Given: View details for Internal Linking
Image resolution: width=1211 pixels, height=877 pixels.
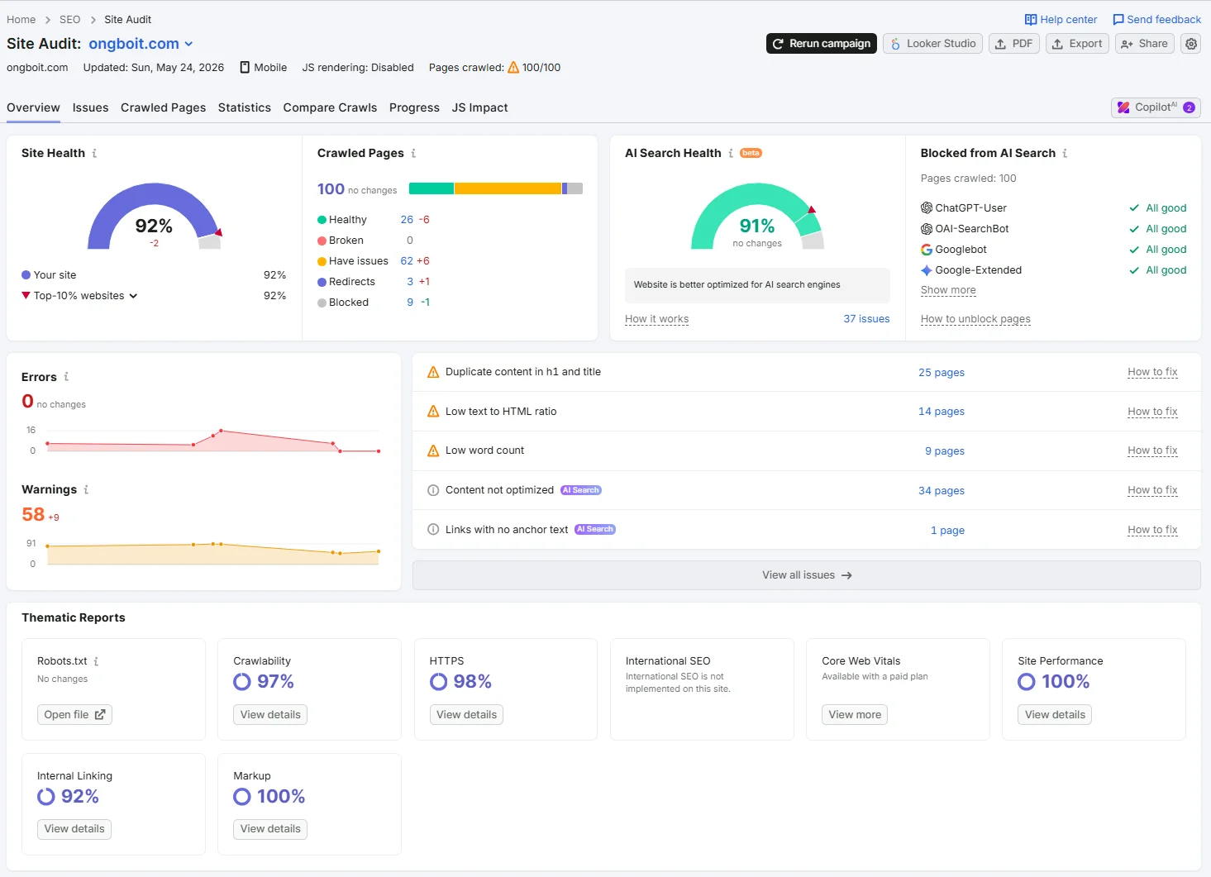Looking at the screenshot, I should click(x=74, y=829).
